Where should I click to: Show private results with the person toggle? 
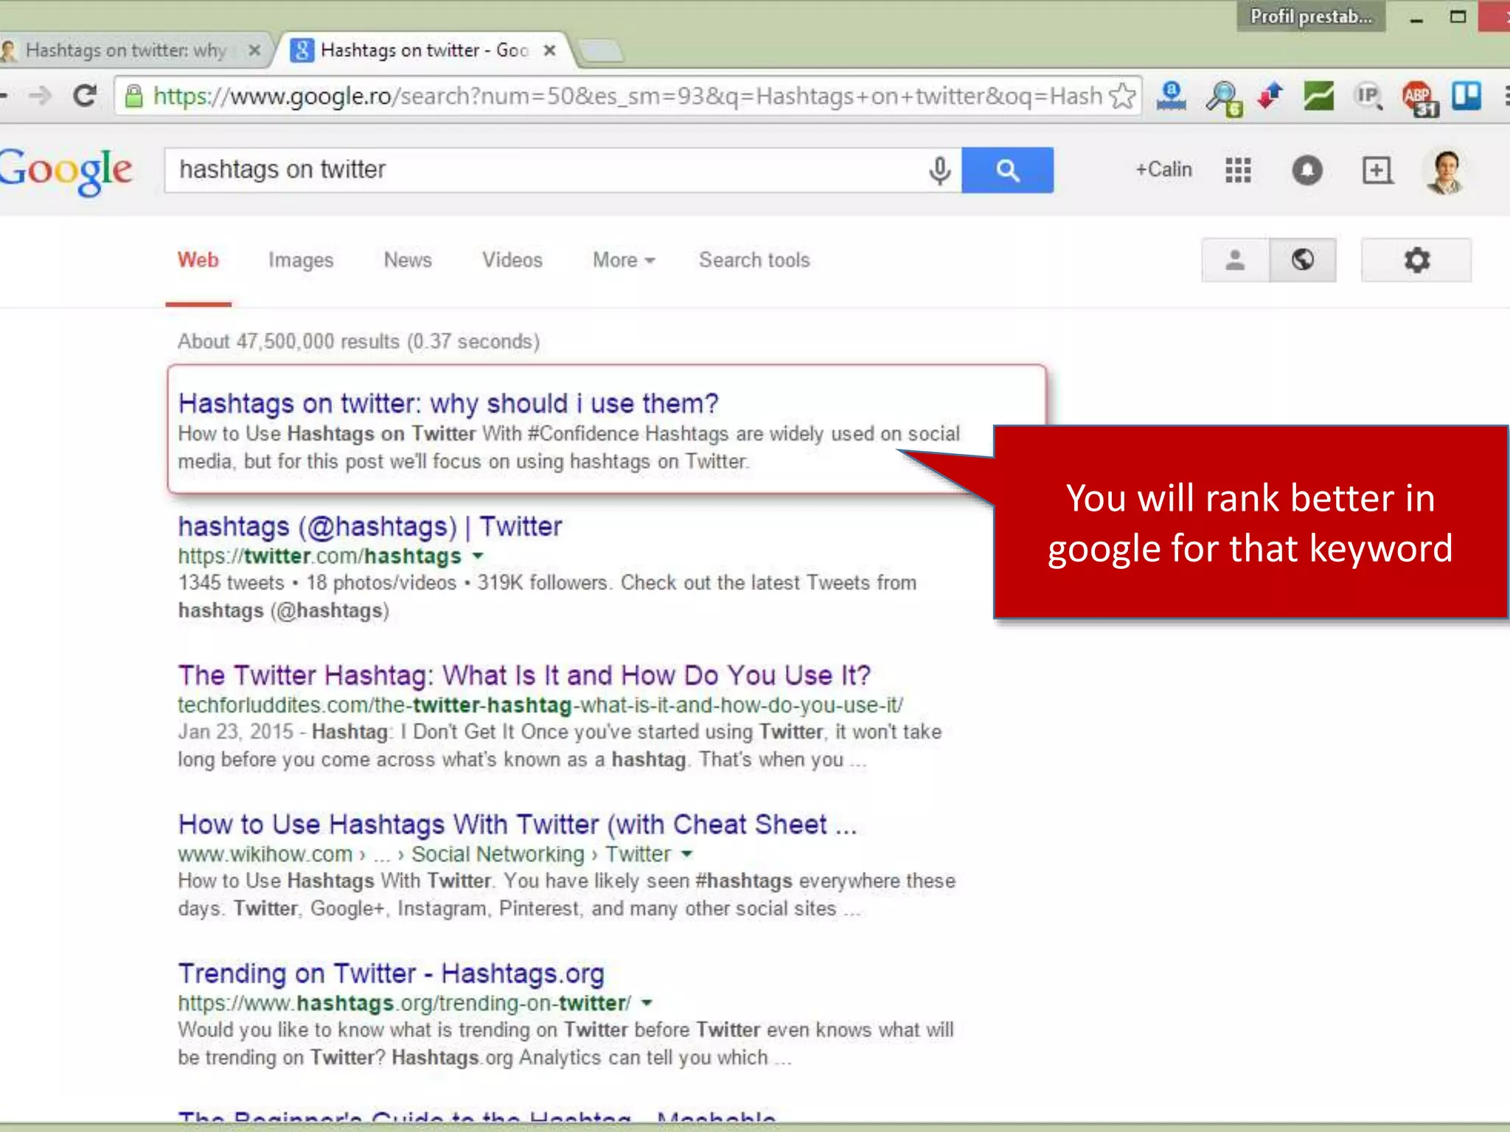point(1235,260)
